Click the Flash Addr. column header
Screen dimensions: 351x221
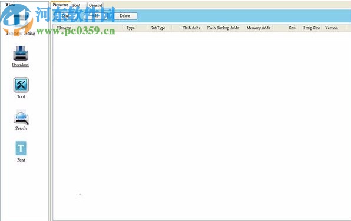point(188,28)
